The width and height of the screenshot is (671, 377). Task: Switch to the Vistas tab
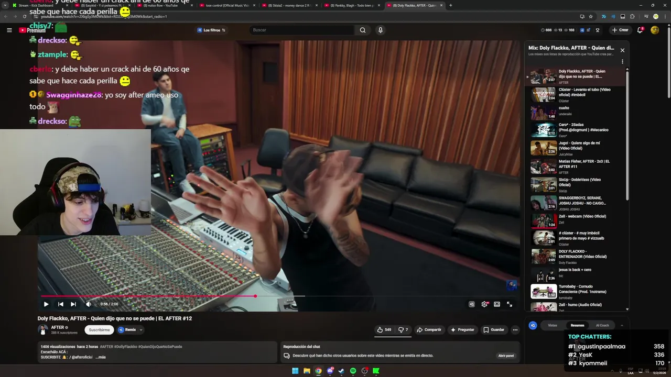click(x=553, y=325)
